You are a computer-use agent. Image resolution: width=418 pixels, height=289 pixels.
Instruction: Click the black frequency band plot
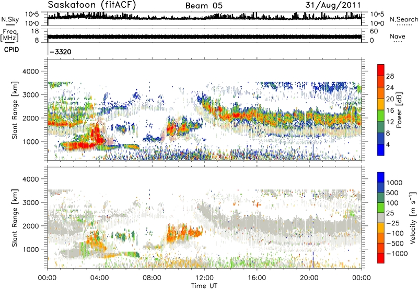click(x=204, y=37)
